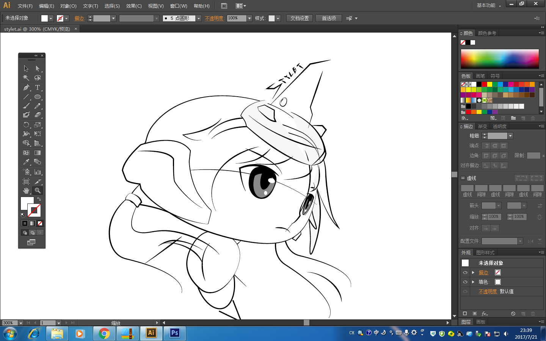Click 不透明度 link in Appearance panel
546x341 pixels.
(x=488, y=291)
